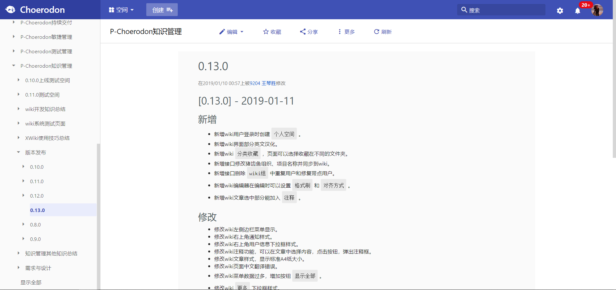This screenshot has height=290, width=616.
Task: Collapse P-Choerodon知识管理 tree arrow
Action: click(x=13, y=65)
